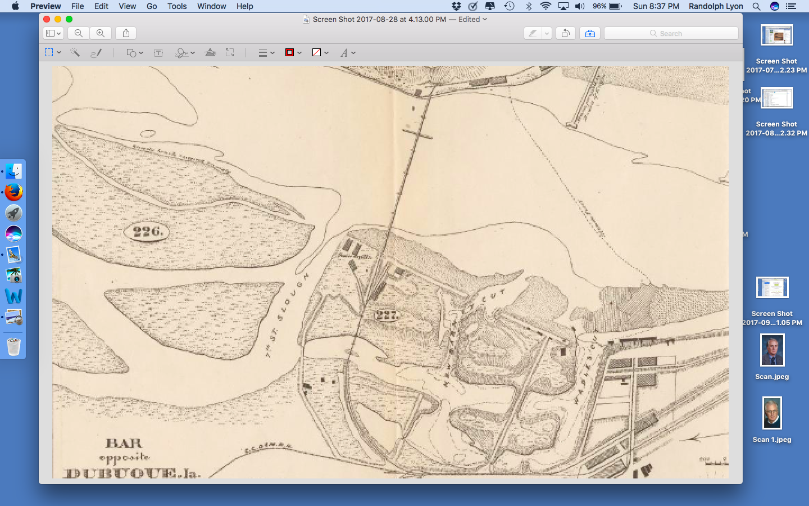The height and width of the screenshot is (506, 809).
Task: Open Finder from the Dock
Action: pyautogui.click(x=13, y=171)
